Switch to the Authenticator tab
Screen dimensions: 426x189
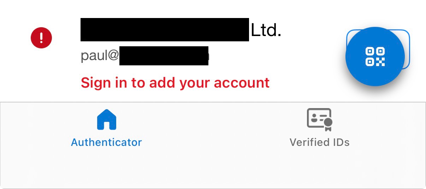tap(106, 128)
